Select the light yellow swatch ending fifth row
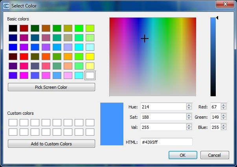Image resolution: width=237 pixels, height=167 pixels. click(90, 66)
